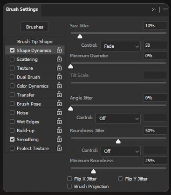Enable the Brush Pose checkbox

pyautogui.click(x=12, y=103)
